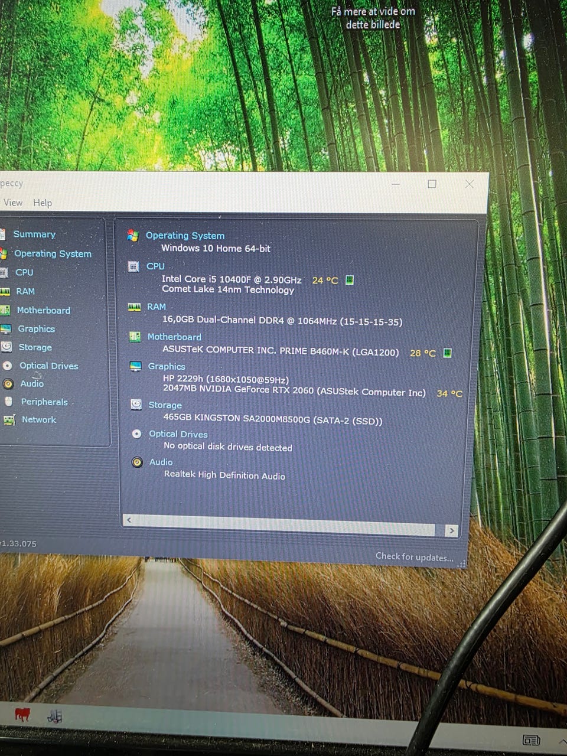The image size is (567, 756).
Task: Click the Storage disk icon in summary panel
Action: [x=136, y=405]
